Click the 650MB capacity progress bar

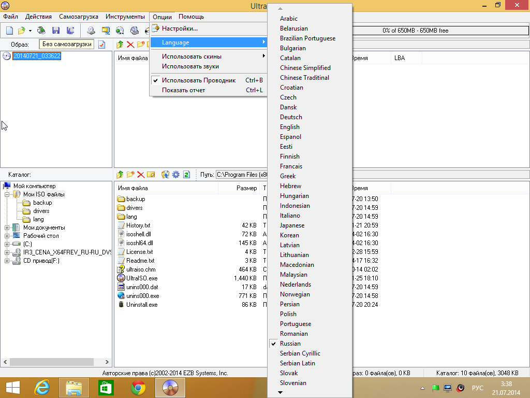(x=440, y=31)
